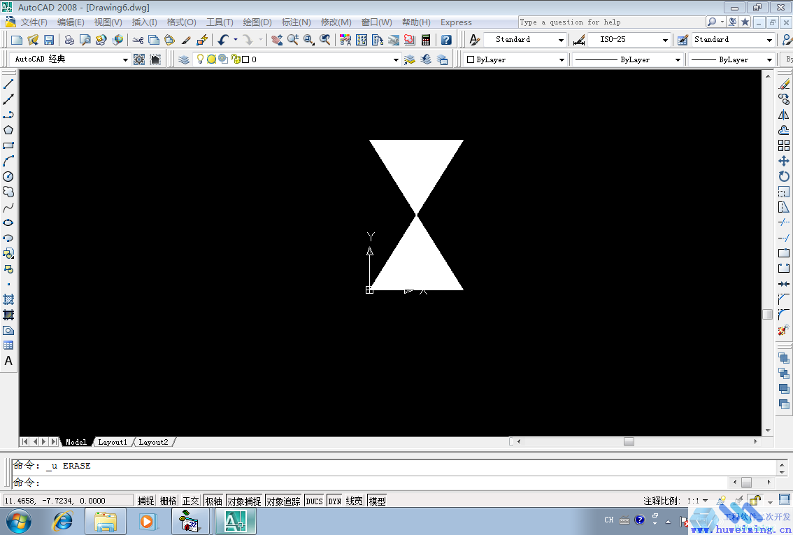
Task: Switch to the Layout2 tab
Action: (153, 442)
